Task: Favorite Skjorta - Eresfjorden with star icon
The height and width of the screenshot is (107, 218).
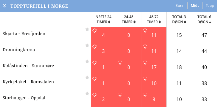Action: pos(87,29)
